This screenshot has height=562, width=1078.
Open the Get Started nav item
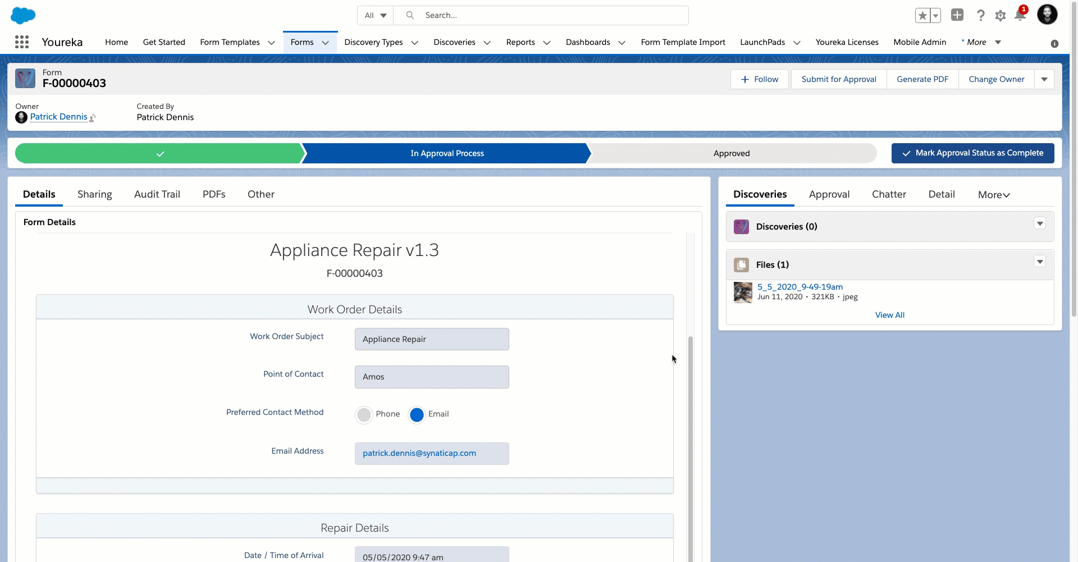coord(164,42)
